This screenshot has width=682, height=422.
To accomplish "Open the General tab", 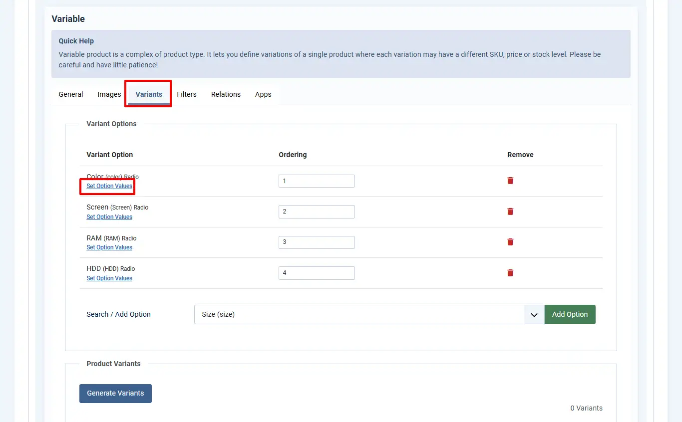I will (x=71, y=94).
